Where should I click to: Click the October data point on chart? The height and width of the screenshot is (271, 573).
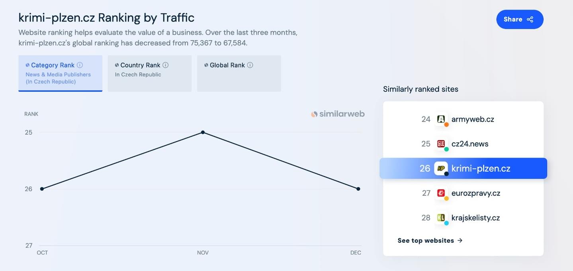pos(42,189)
